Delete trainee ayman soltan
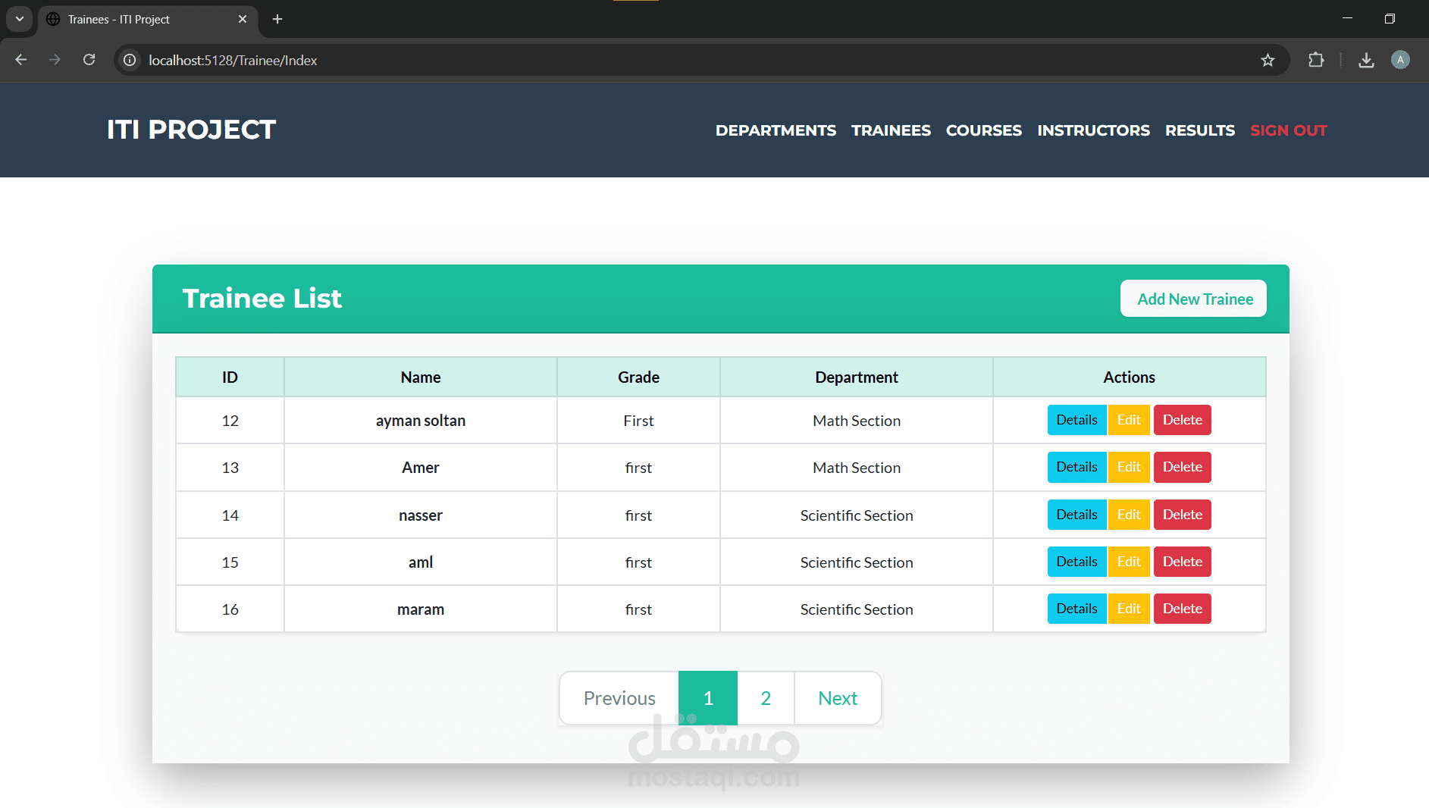Screen dimensions: 1429x808 point(1183,420)
